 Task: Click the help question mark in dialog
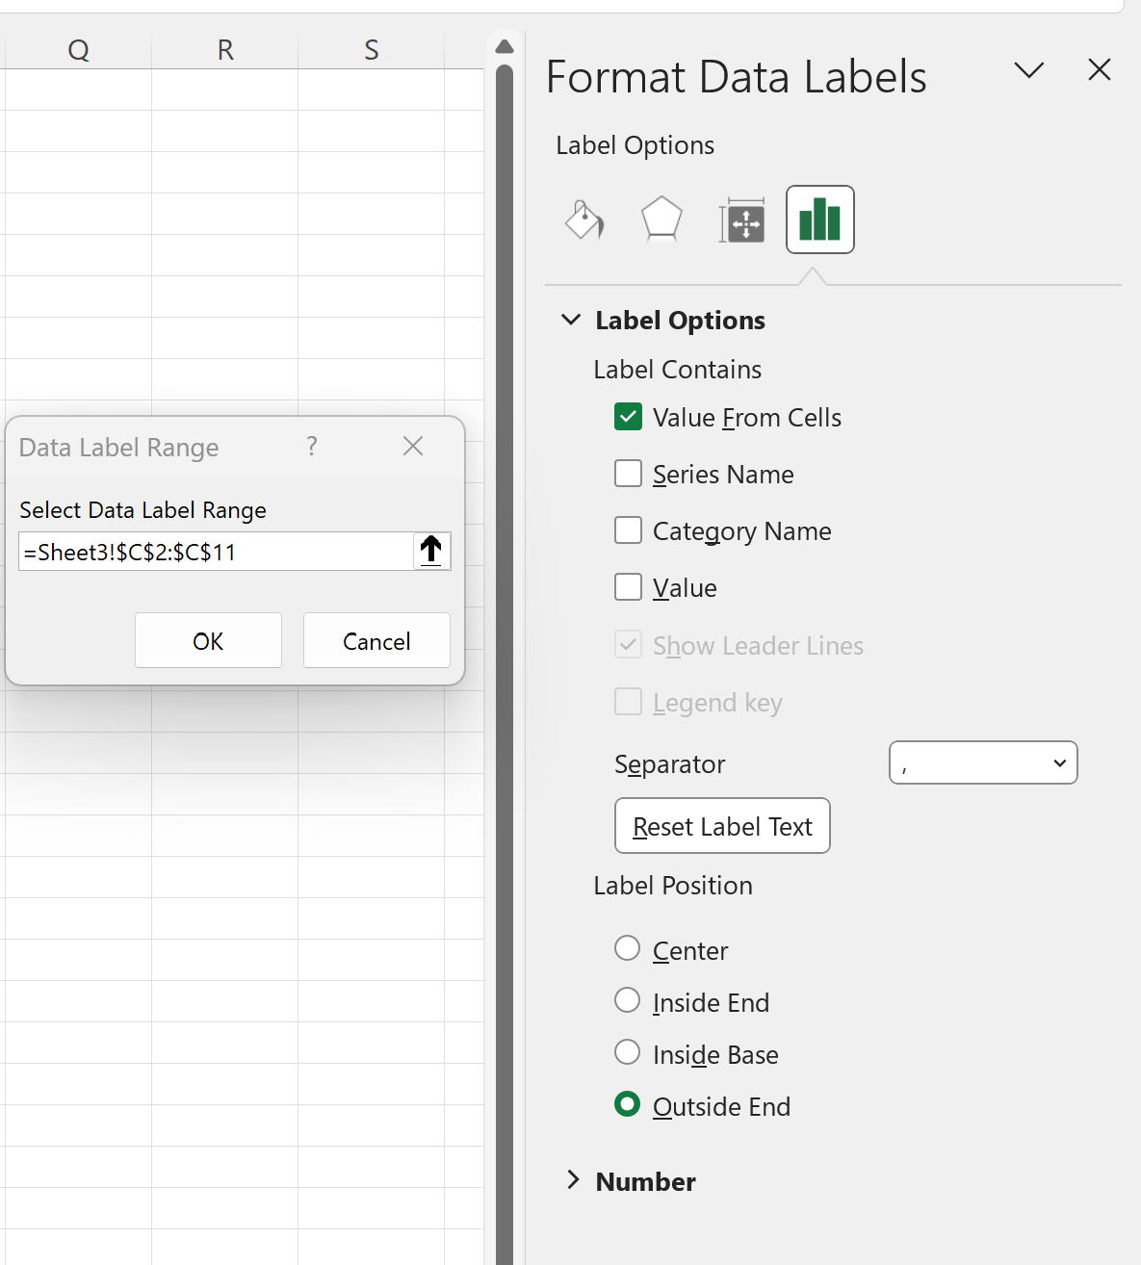pos(312,446)
